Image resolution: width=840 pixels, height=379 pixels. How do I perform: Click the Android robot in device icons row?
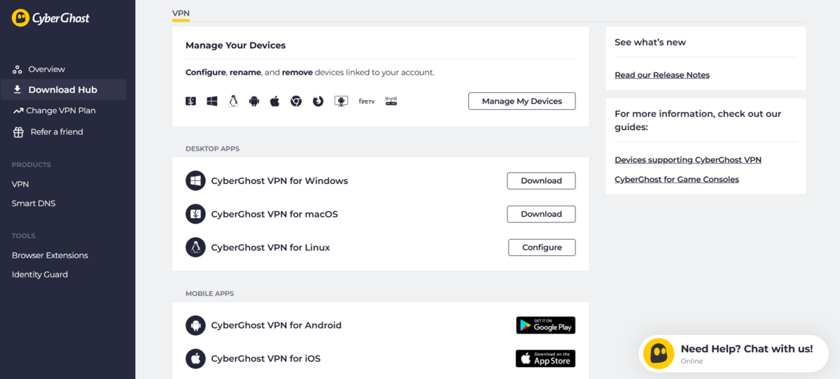tap(254, 101)
